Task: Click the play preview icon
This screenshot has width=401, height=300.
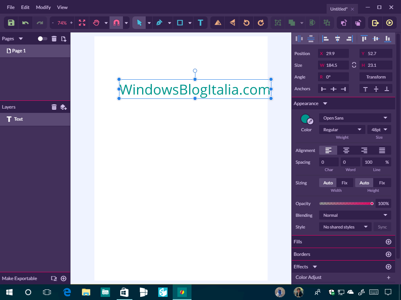Action: pyautogui.click(x=389, y=23)
